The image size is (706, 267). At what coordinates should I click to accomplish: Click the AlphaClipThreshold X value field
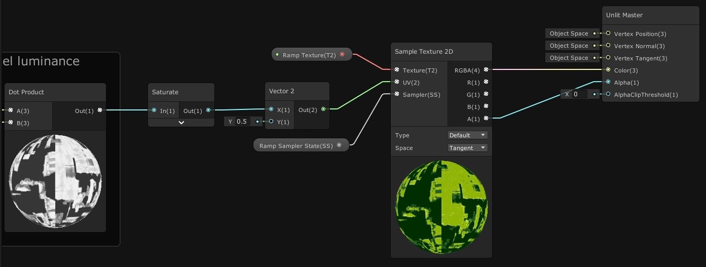579,94
